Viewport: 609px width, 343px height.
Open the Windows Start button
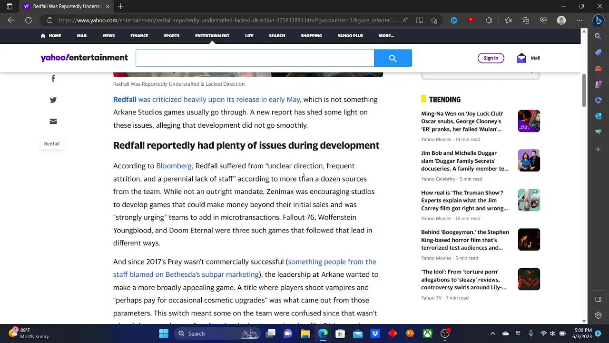pos(164,333)
